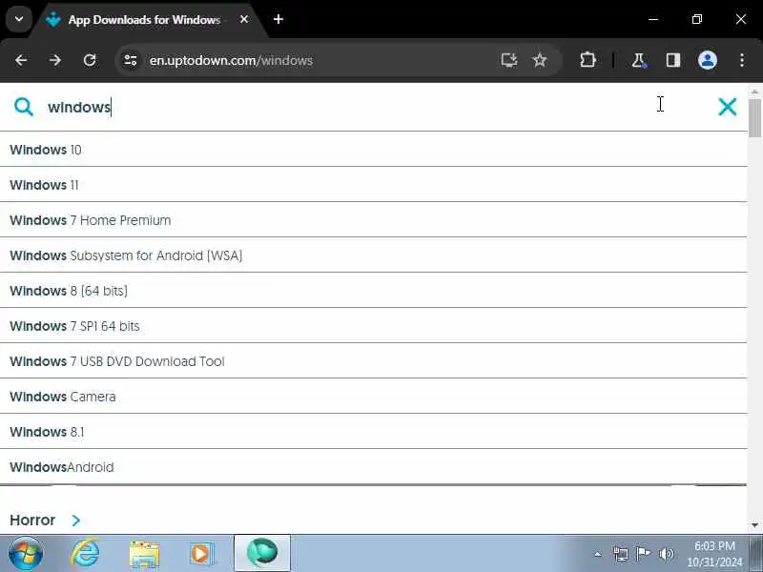Select the 'WindowsAndroid' suggestion
Image resolution: width=763 pixels, height=572 pixels.
click(373, 467)
